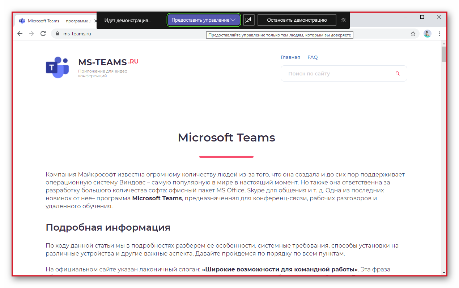Minimize the browser window
This screenshot has width=459, height=288.
tap(405, 17)
